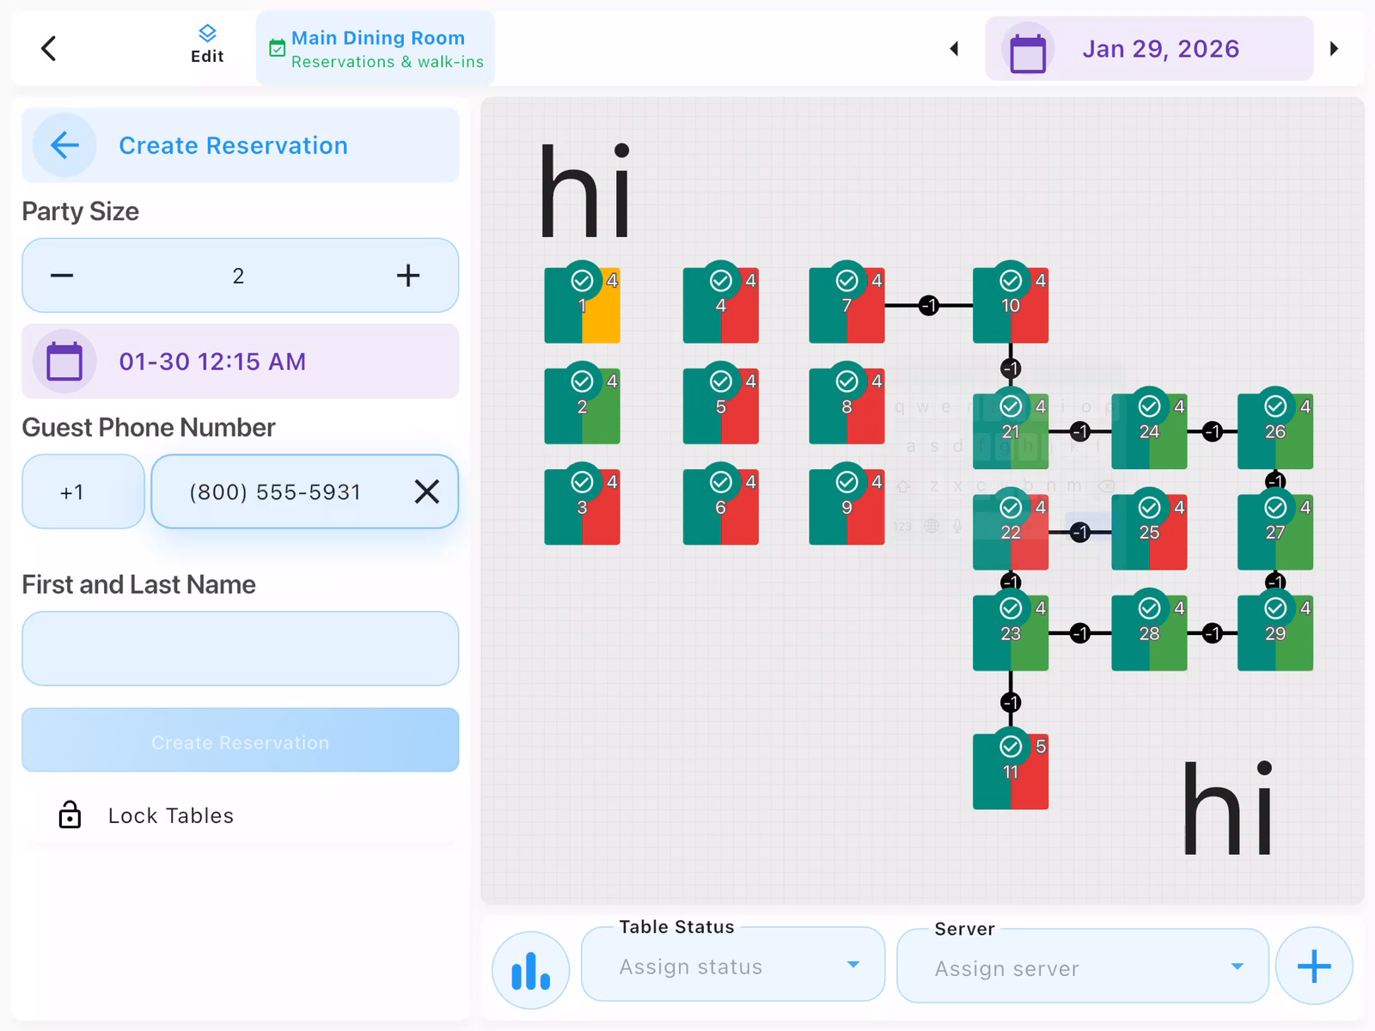The width and height of the screenshot is (1375, 1031).
Task: Go to the previous day arrow
Action: [954, 49]
